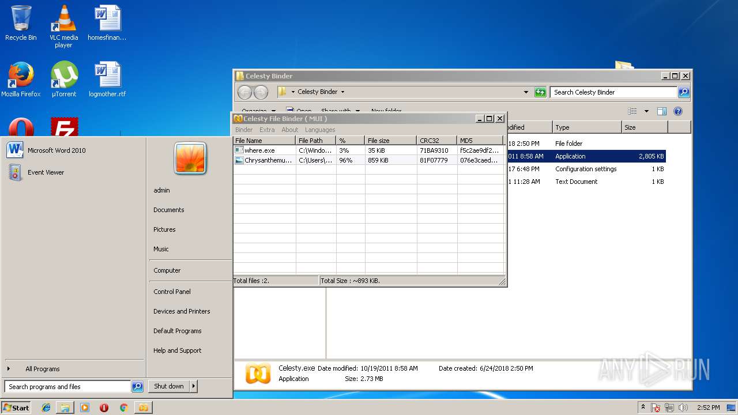Open the Recycle Bin desktop icon
Image resolution: width=738 pixels, height=415 pixels.
tap(21, 23)
